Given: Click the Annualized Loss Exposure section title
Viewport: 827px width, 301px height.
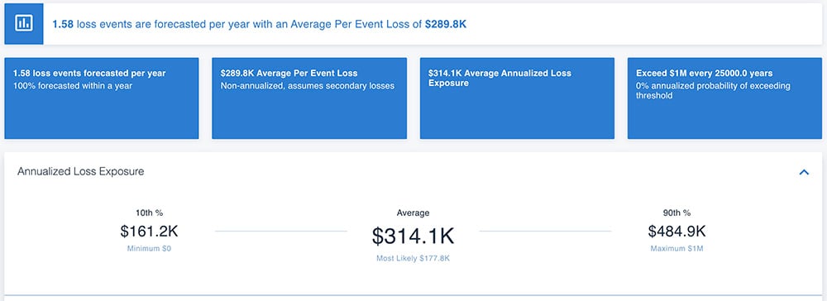Looking at the screenshot, I should coord(81,171).
